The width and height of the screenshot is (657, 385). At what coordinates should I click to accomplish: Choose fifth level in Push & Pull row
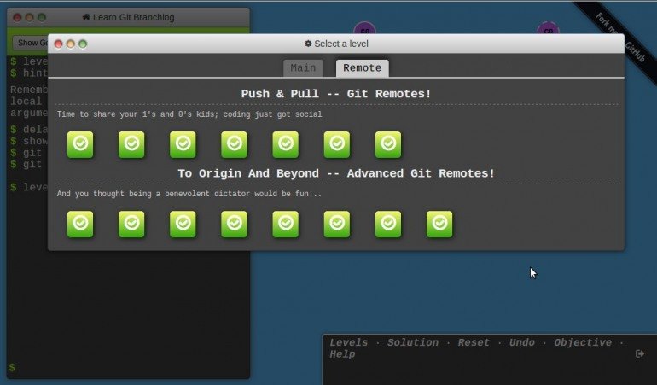point(285,144)
